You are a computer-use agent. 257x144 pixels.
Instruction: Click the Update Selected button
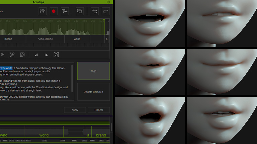[x=93, y=92]
